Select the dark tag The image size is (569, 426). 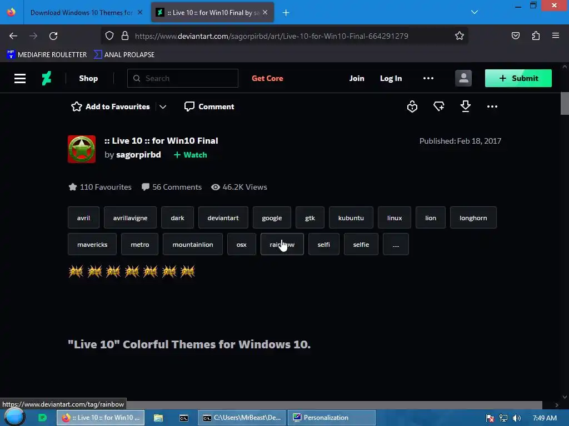click(177, 217)
